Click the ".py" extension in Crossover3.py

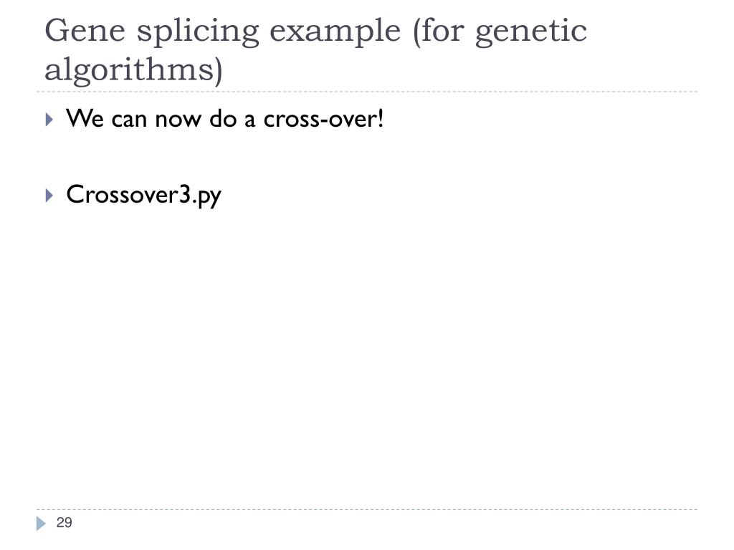point(207,197)
